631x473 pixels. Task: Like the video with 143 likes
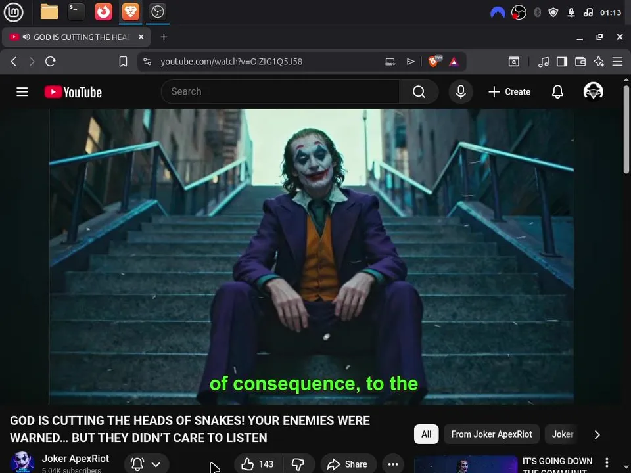[258, 464]
